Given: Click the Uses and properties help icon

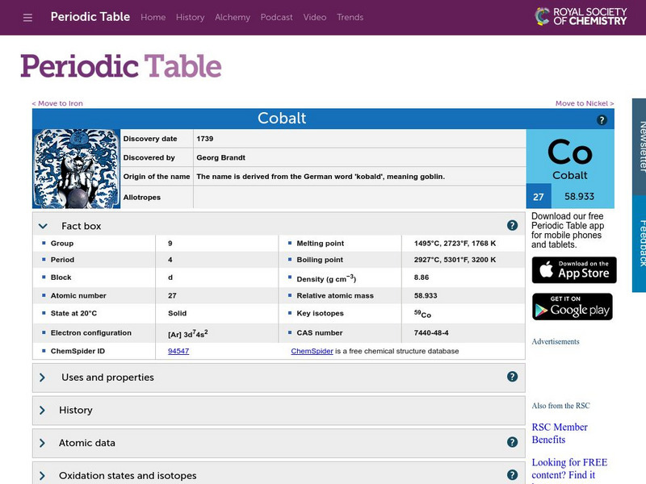Looking at the screenshot, I should (x=512, y=377).
